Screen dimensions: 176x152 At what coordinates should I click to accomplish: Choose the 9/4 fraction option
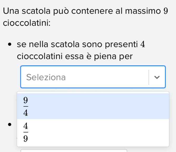[93, 106]
